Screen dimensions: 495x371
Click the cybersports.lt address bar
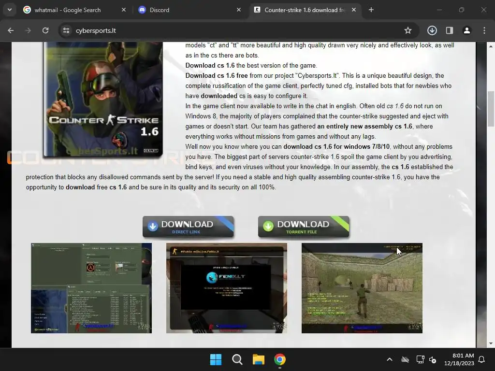pos(238,30)
